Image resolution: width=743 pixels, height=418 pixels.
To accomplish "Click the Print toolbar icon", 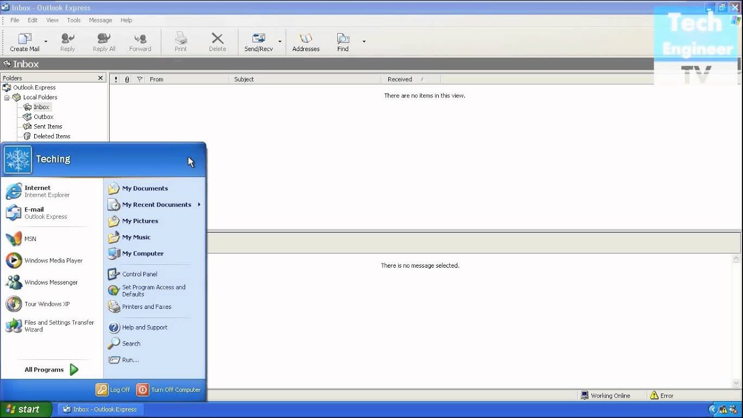I will (181, 39).
